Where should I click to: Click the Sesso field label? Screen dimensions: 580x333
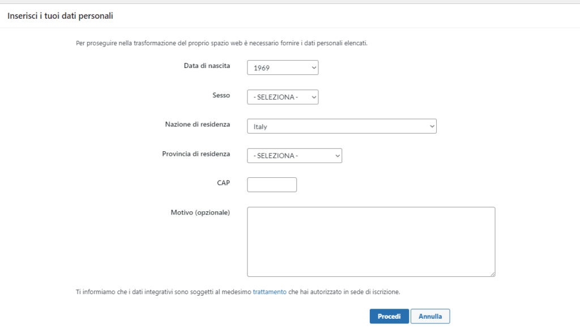click(x=221, y=95)
